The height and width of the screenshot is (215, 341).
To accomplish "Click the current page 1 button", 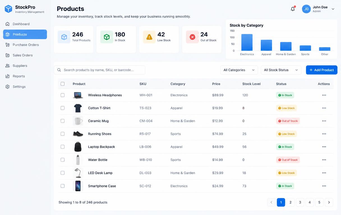I will tap(281, 202).
